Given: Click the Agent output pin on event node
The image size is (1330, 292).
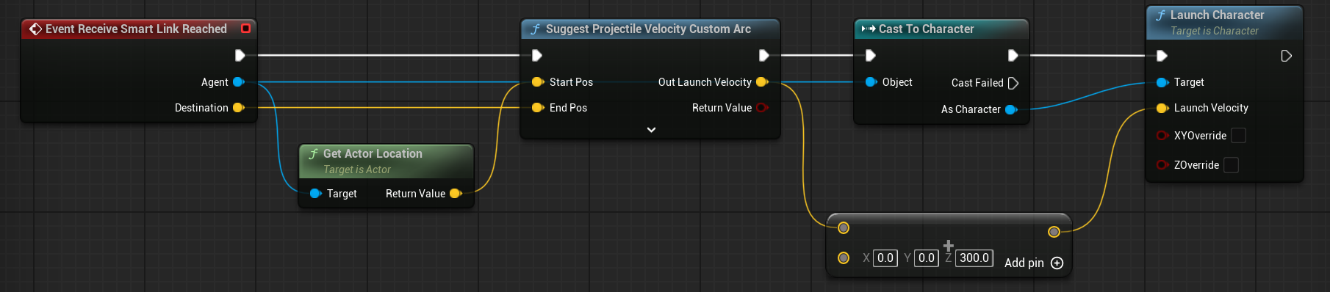Looking at the screenshot, I should click(x=238, y=82).
